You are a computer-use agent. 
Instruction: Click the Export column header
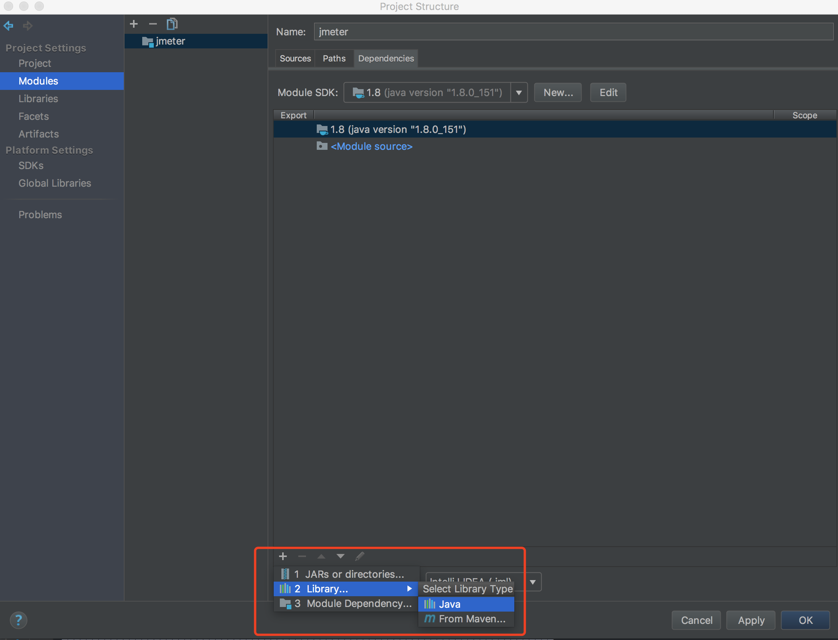pyautogui.click(x=293, y=115)
